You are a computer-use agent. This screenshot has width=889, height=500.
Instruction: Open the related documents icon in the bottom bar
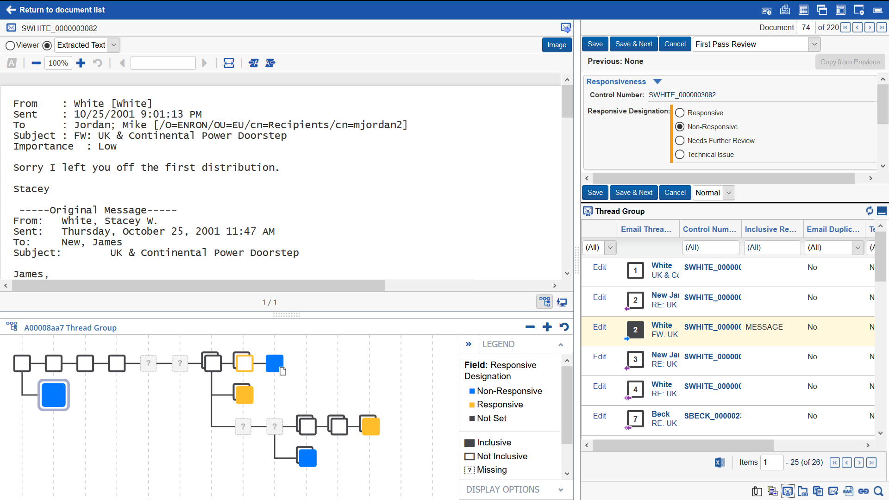(772, 491)
